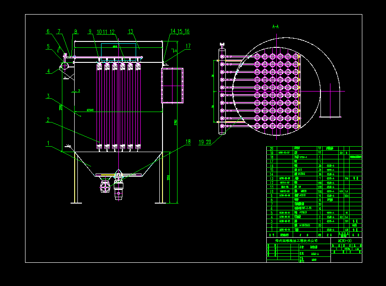Click row number 18 in the parts table
The height and width of the screenshot is (286, 386).
(x=272, y=157)
